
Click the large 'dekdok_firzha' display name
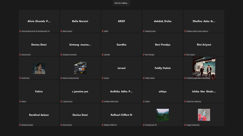coord(163,21)
